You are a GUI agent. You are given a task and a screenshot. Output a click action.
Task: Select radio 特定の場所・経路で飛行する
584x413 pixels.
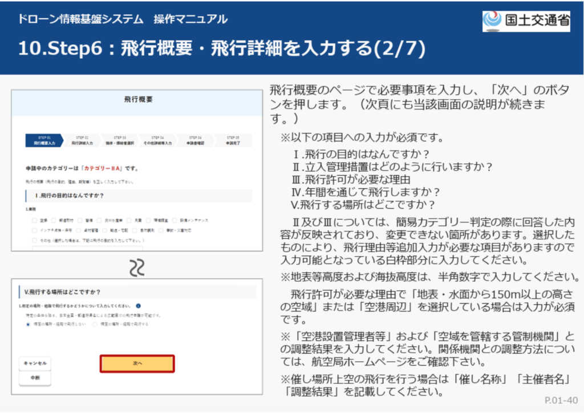point(95,324)
